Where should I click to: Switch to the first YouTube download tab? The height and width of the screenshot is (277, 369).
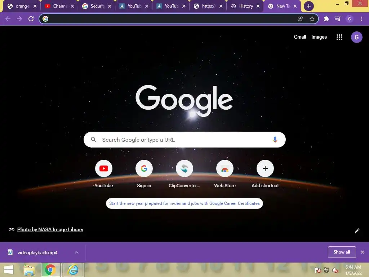point(133,6)
